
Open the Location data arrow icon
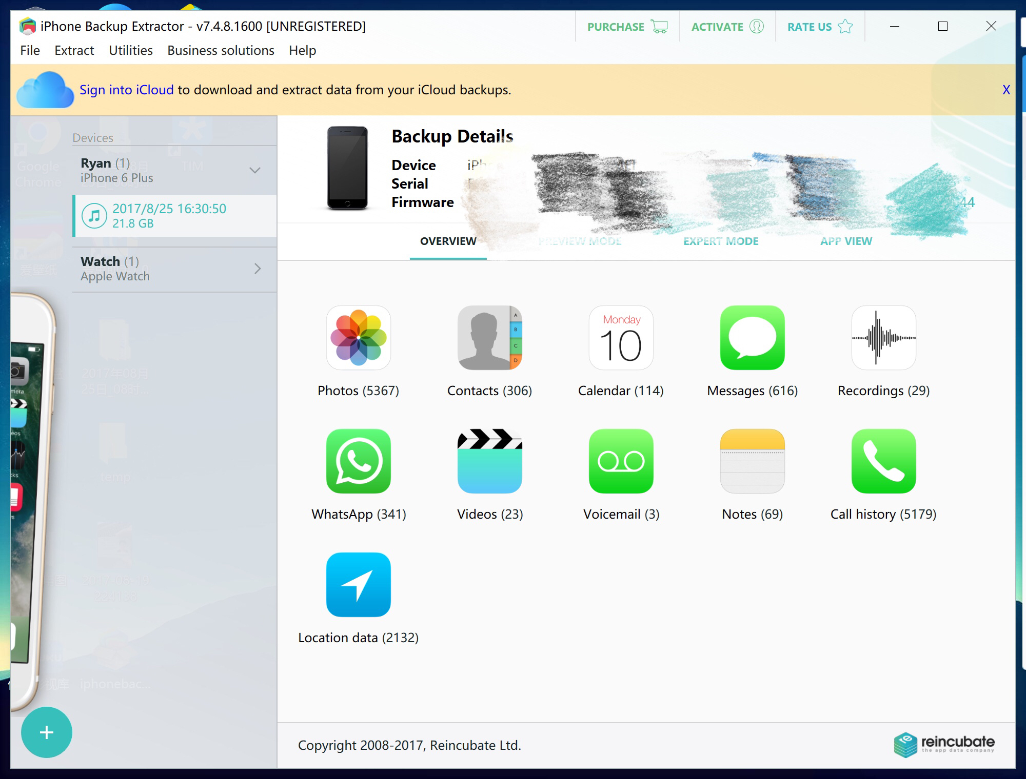358,584
